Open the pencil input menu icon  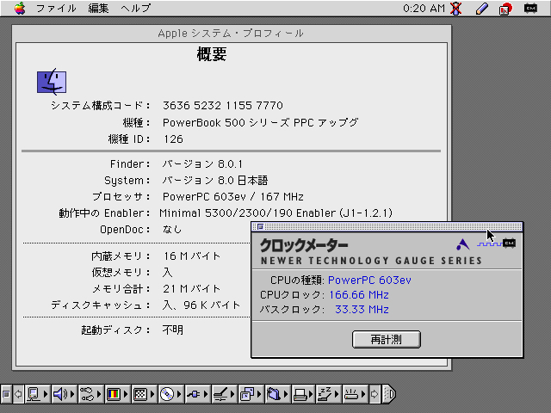tap(482, 9)
